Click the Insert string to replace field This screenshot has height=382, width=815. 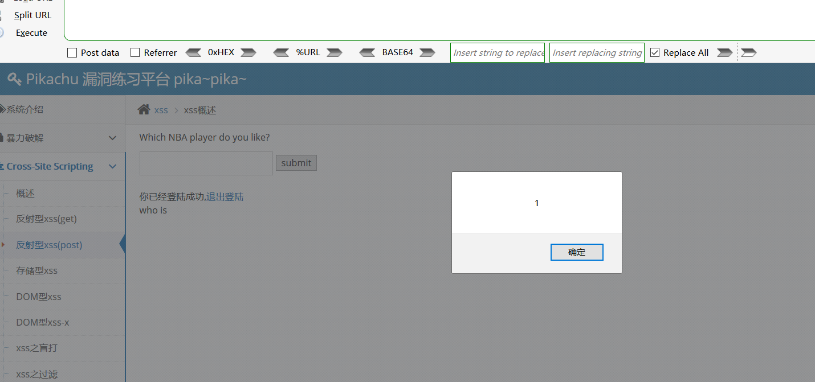(498, 52)
